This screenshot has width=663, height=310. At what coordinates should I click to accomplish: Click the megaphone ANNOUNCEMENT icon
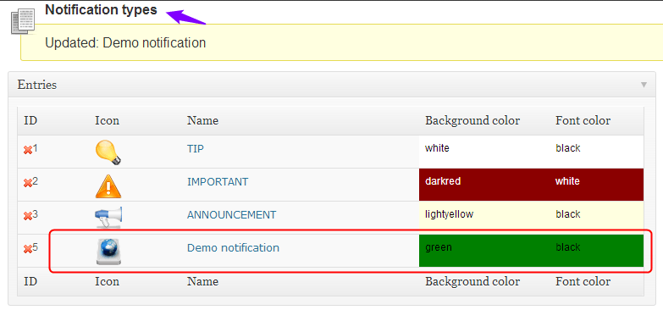point(108,218)
